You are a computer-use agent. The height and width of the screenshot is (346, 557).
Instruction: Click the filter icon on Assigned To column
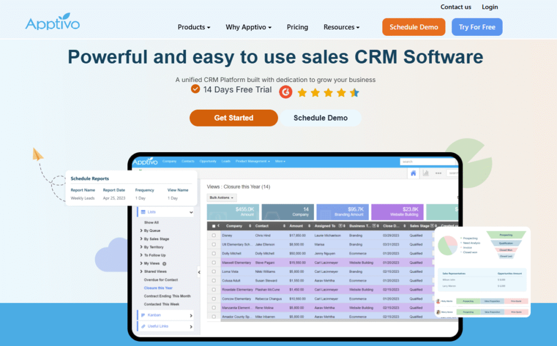point(341,226)
